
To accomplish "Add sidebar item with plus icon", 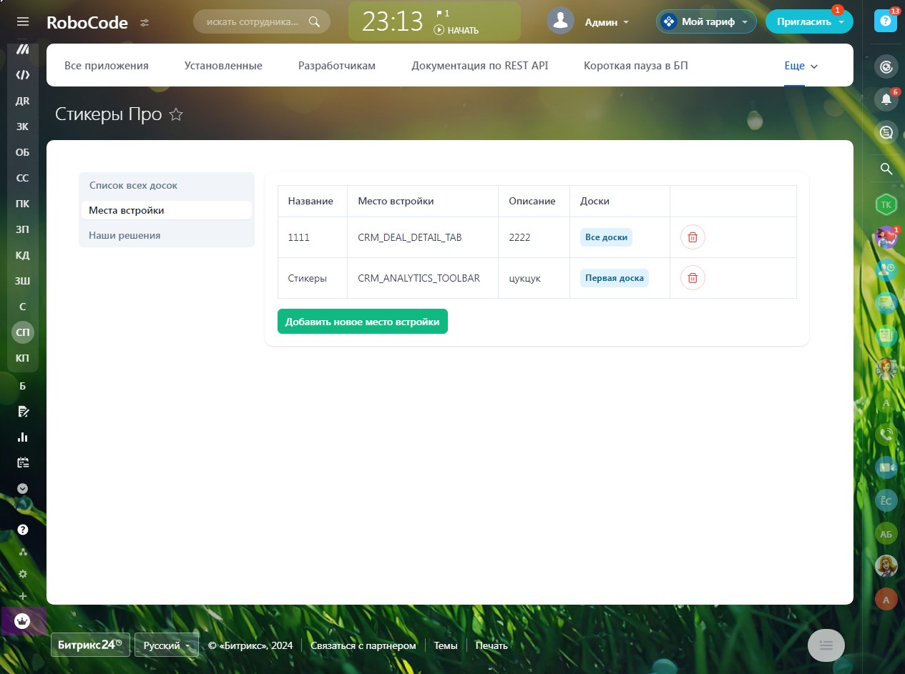I will tap(23, 596).
